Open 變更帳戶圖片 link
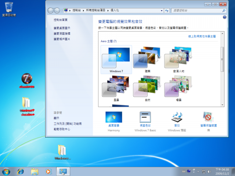235x176 pixels. click(x=62, y=39)
